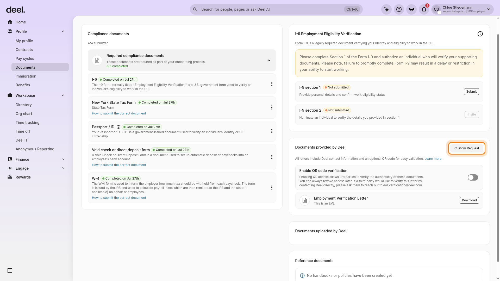This screenshot has height=281, width=500.
Task: Click the Custom Request button
Action: (x=467, y=148)
